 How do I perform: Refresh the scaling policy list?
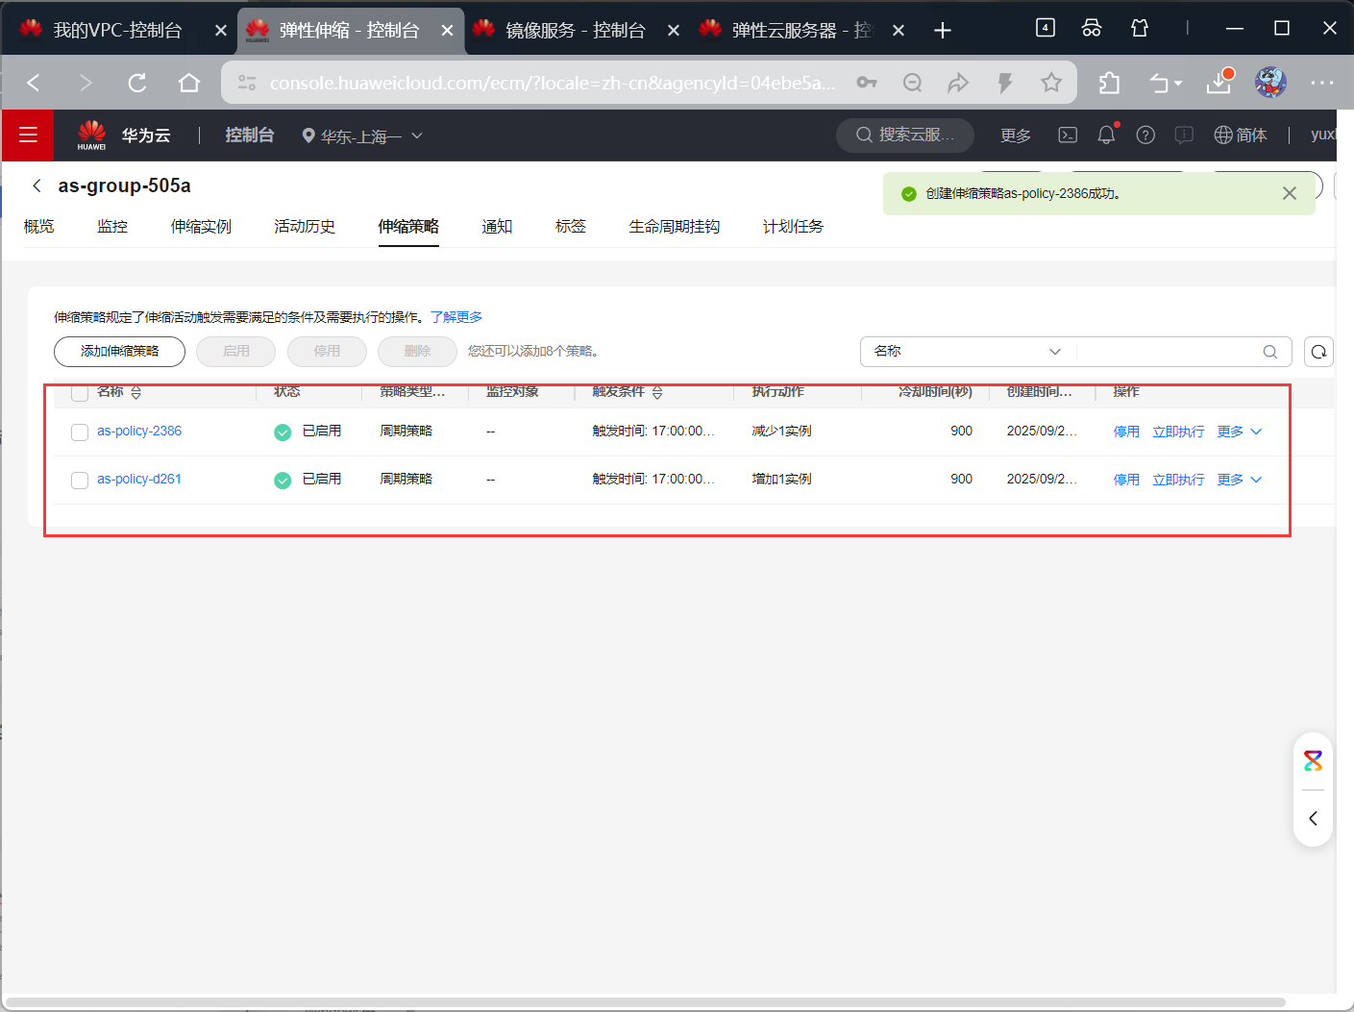[1318, 352]
